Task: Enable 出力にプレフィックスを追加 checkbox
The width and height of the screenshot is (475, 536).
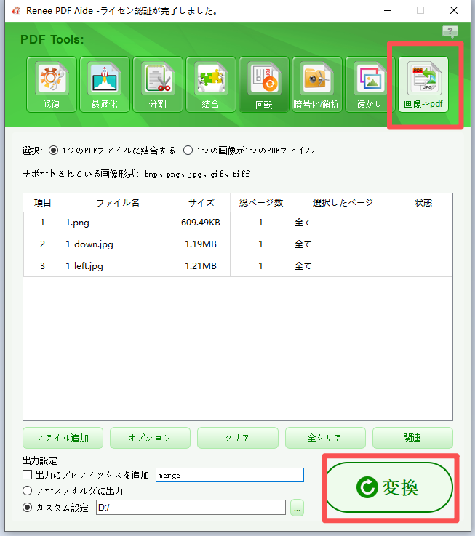Action: click(x=27, y=474)
